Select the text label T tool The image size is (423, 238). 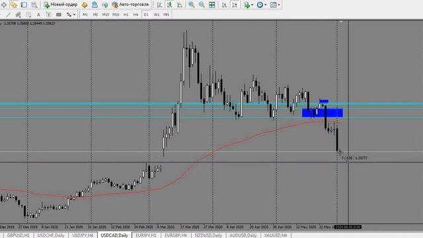pyautogui.click(x=48, y=15)
